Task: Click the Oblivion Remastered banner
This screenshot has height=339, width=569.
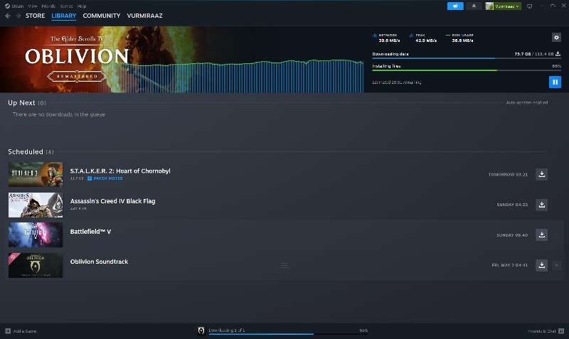Action: pos(181,59)
